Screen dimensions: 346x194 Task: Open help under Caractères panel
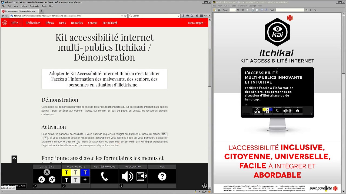tap(35, 186)
